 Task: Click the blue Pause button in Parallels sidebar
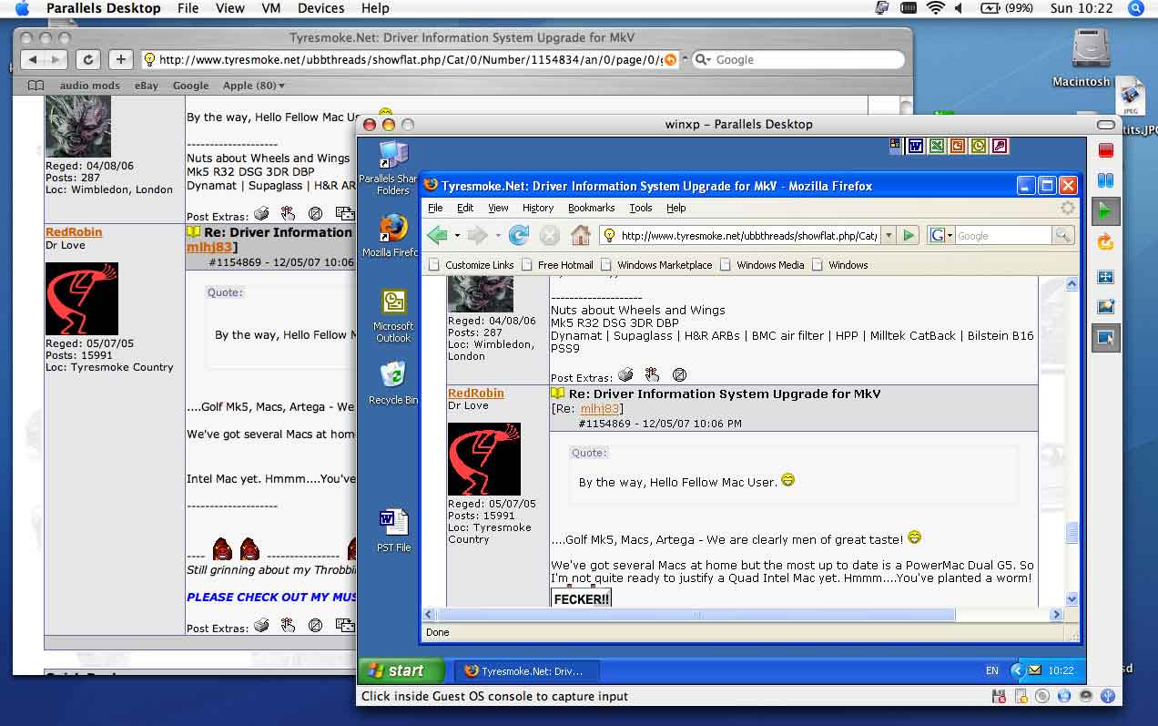pyautogui.click(x=1106, y=181)
